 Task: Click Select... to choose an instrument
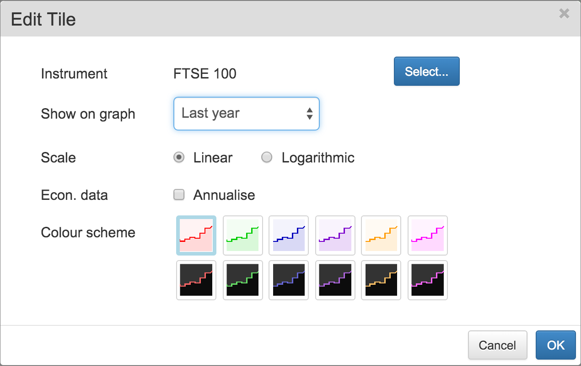point(426,71)
